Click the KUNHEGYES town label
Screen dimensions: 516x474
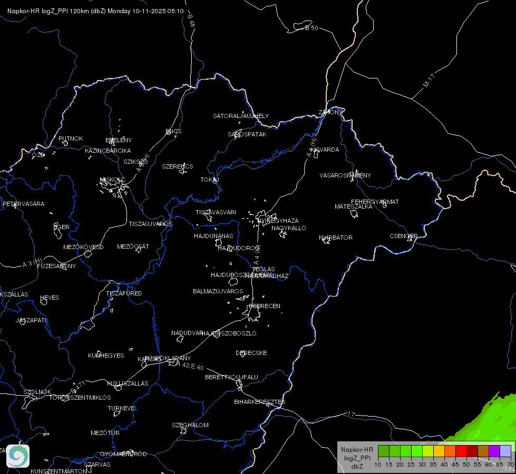point(106,355)
